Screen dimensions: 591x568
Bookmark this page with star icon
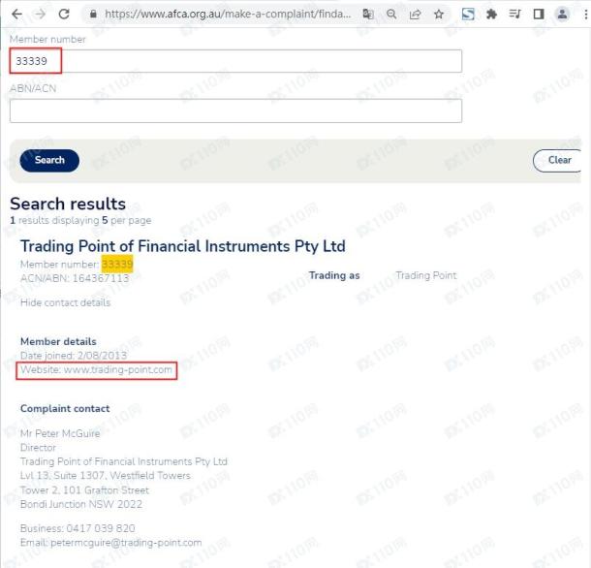click(x=439, y=15)
